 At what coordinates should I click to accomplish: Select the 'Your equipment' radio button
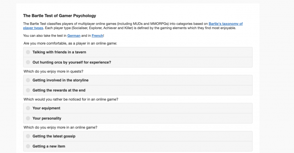pos(28,108)
